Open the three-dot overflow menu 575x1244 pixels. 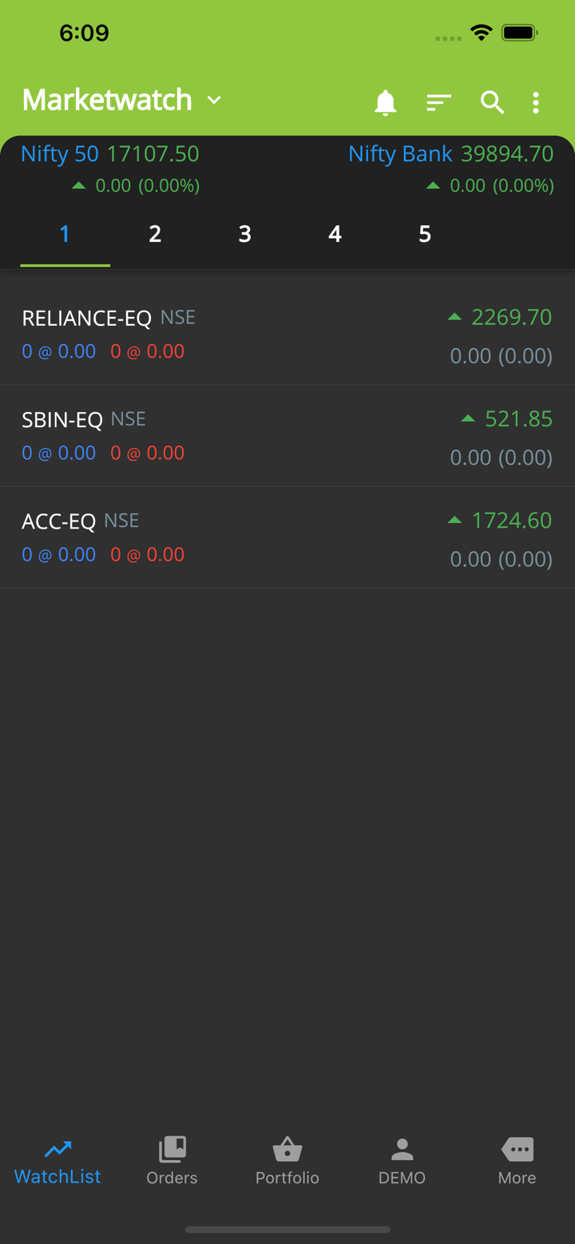(x=536, y=102)
